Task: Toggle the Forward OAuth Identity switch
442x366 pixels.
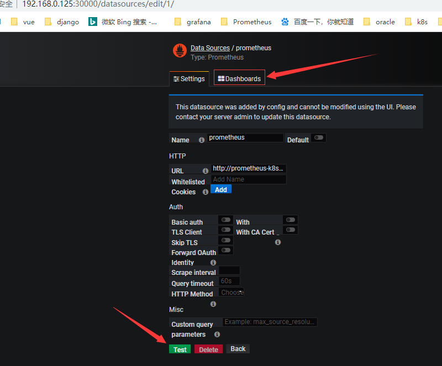Action: 226,250
